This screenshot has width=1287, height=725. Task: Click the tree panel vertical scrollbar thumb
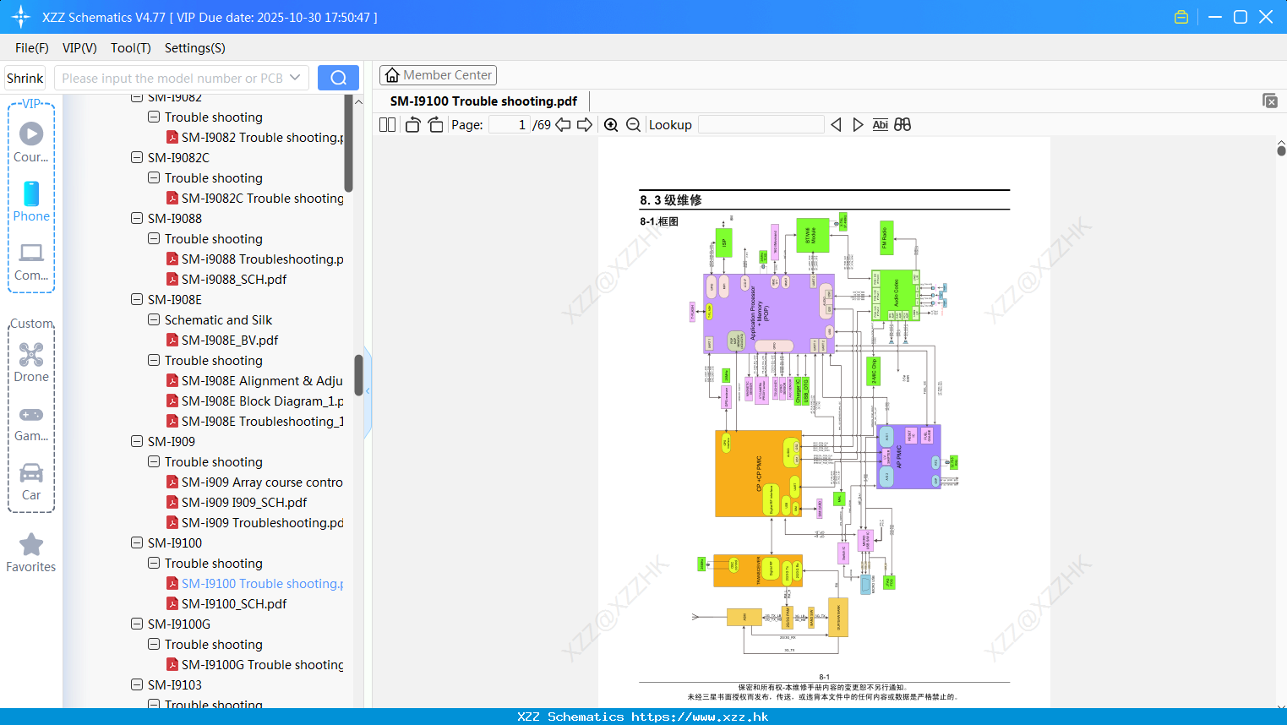coord(358,375)
